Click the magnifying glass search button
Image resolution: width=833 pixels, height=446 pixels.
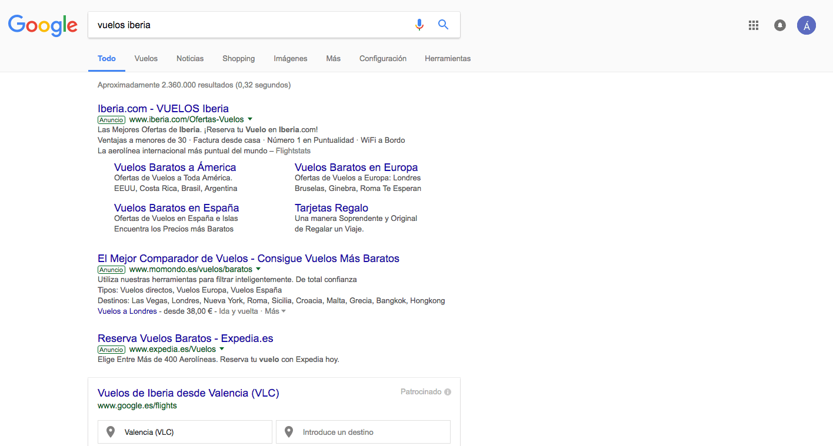(x=443, y=25)
